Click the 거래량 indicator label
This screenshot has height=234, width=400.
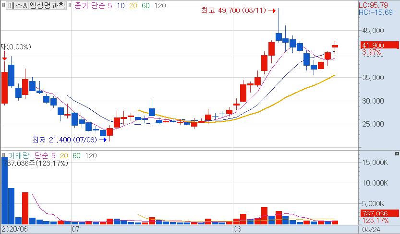pos(19,155)
